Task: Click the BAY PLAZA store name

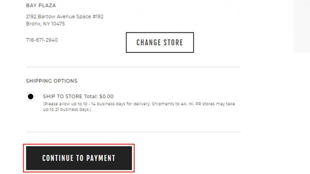Action: 41,5
